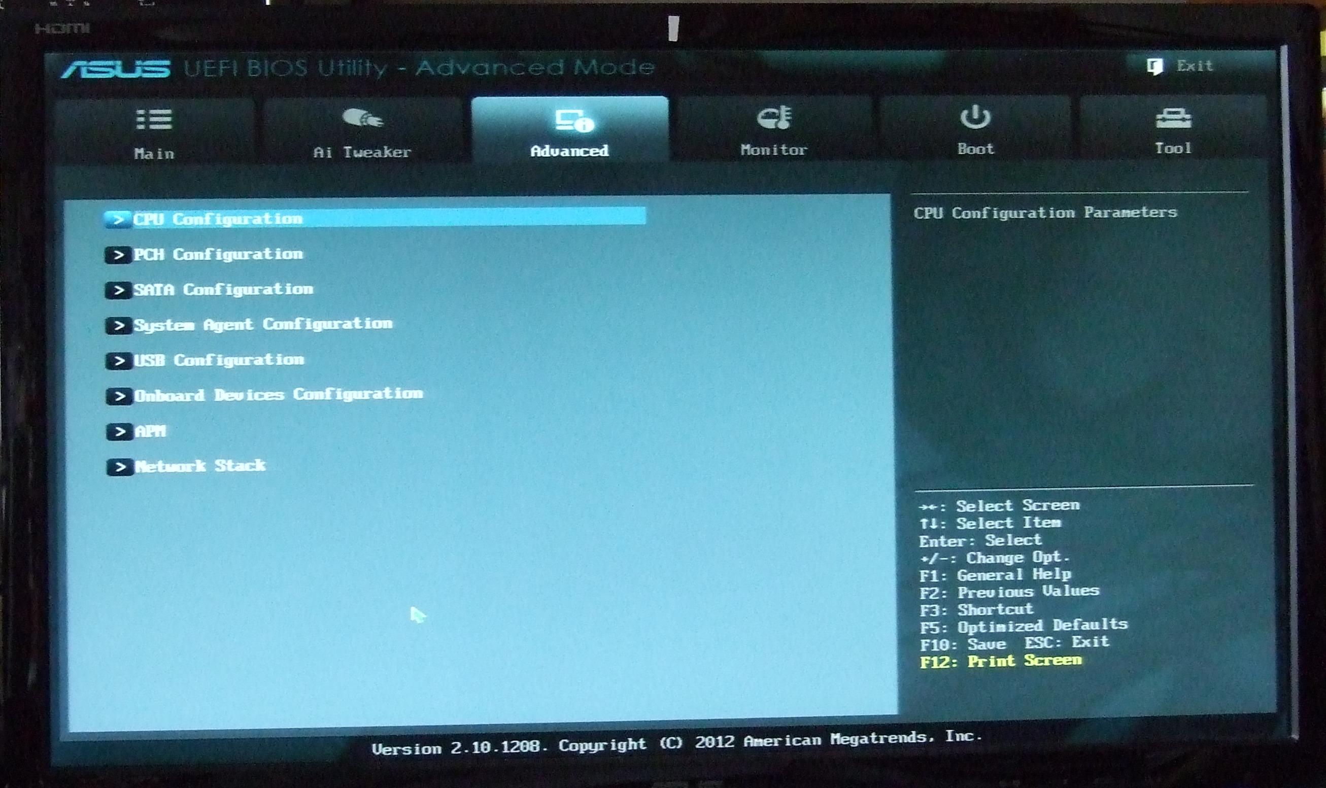Click the F2: Previous Values hint

tap(1009, 592)
